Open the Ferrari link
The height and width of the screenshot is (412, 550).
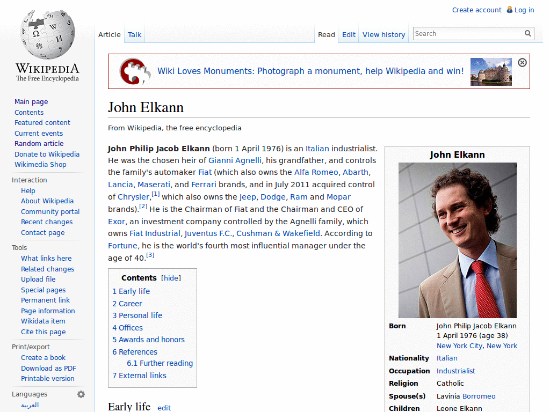point(204,185)
